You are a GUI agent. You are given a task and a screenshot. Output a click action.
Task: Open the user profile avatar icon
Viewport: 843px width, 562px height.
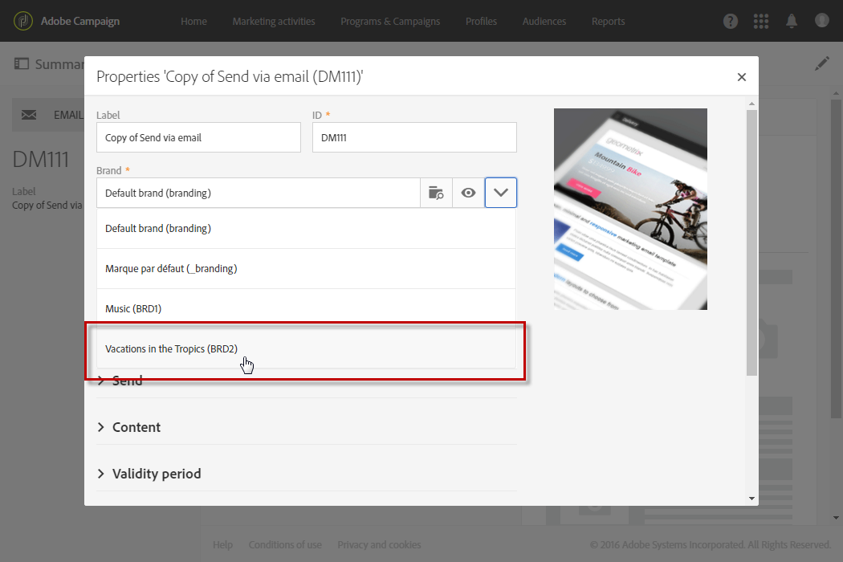(821, 20)
